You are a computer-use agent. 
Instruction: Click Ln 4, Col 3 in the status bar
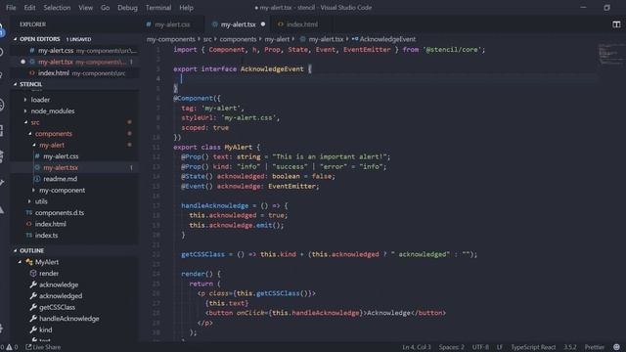pyautogui.click(x=417, y=347)
